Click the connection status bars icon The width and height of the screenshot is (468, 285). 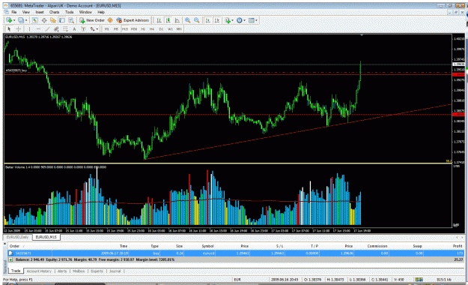coord(419,279)
